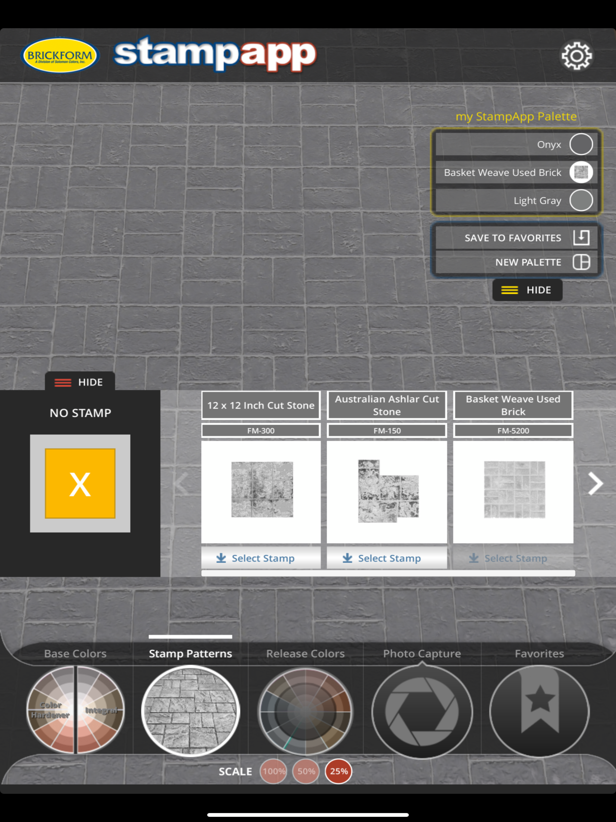Click the Photo Capture shutter icon
Screen dimensions: 616x822
click(x=422, y=711)
